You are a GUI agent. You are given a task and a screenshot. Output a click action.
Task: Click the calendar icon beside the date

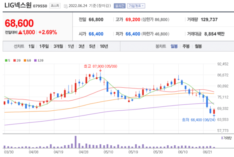point(66,6)
